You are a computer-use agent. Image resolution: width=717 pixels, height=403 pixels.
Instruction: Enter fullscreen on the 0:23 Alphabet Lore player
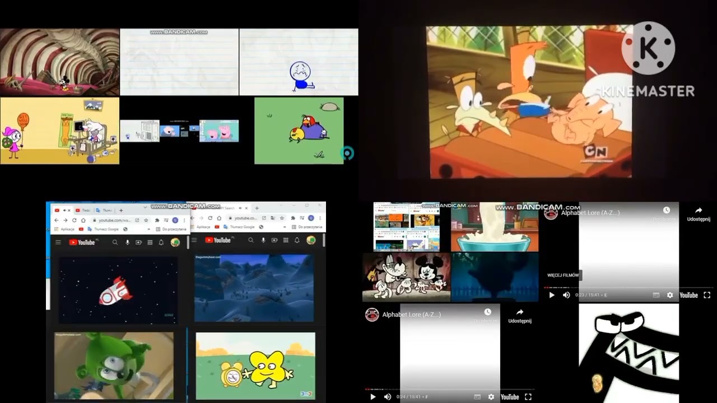[707, 295]
